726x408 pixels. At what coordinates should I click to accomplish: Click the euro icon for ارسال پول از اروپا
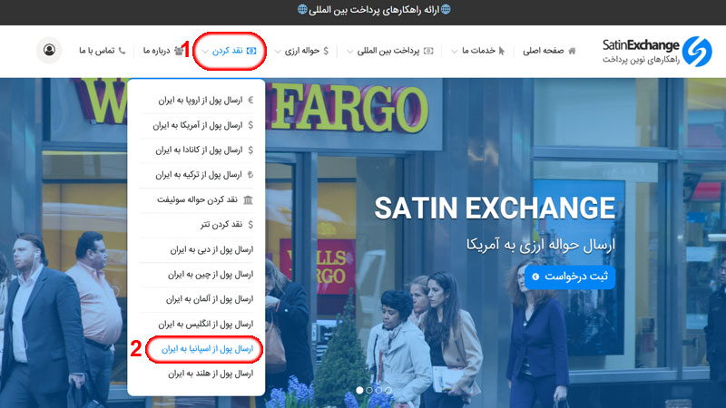point(250,100)
